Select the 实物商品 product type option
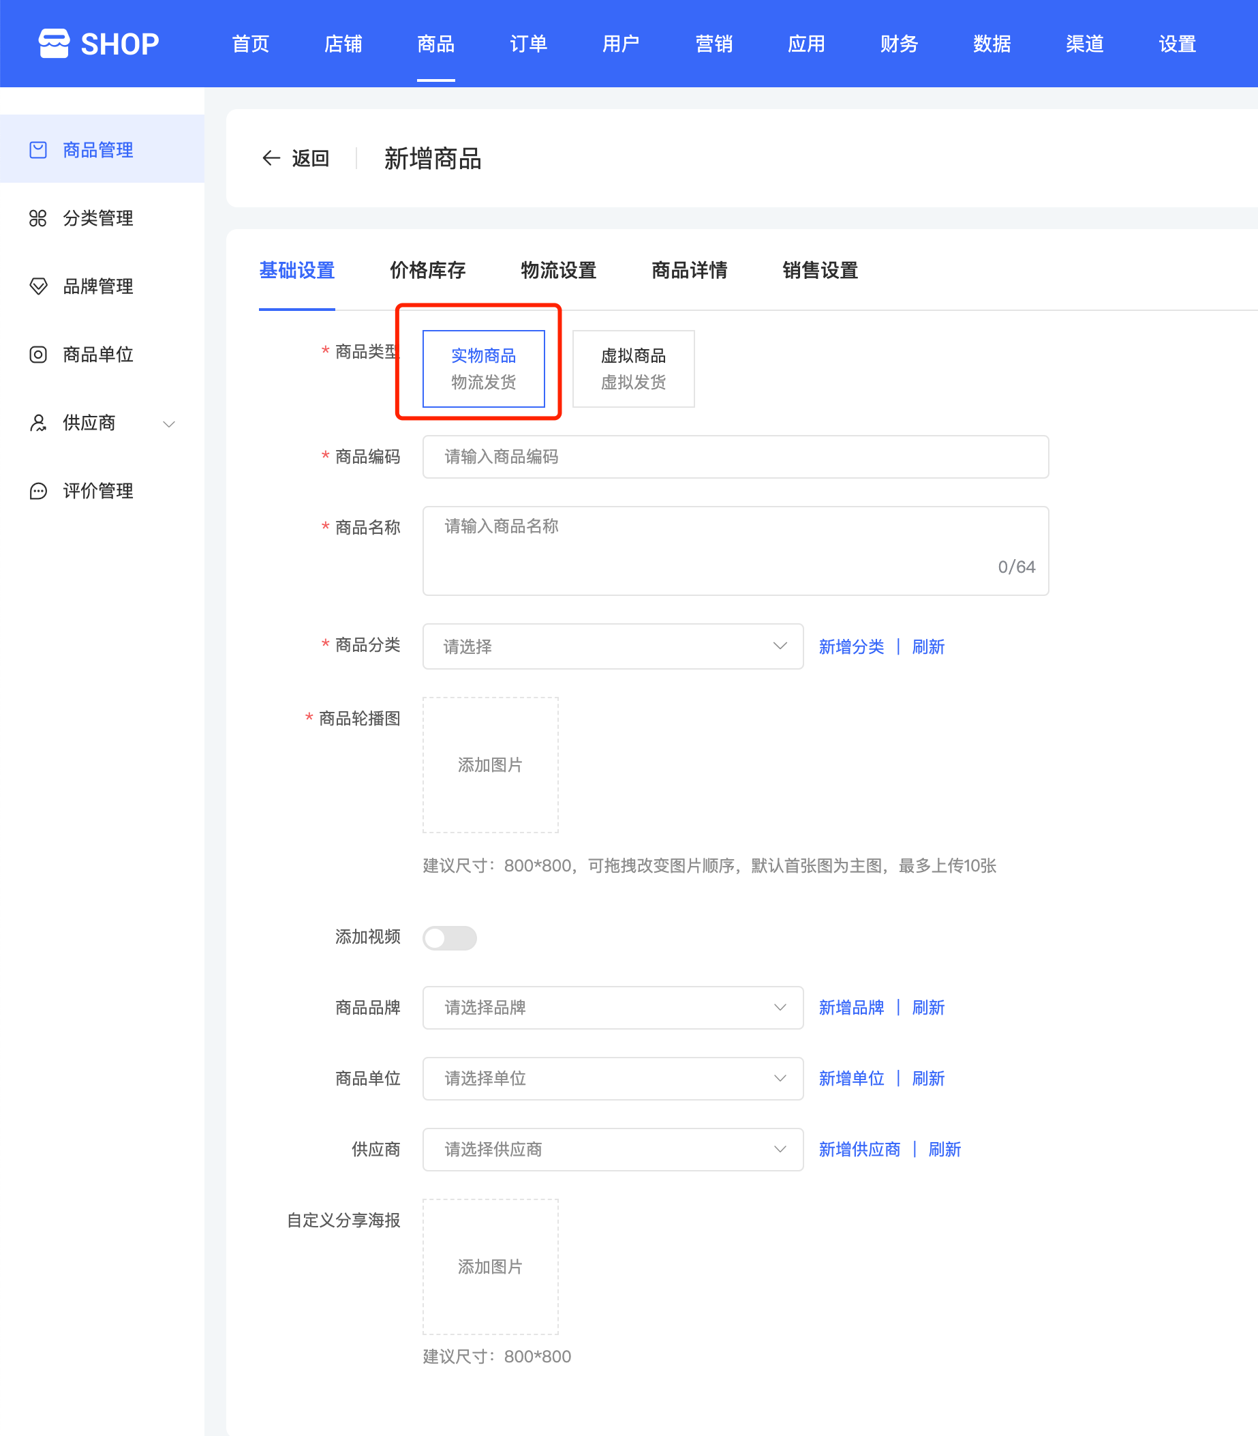Screen dimensions: 1258x1436 point(483,369)
